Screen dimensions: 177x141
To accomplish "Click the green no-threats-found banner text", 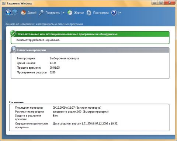I will pyautogui.click(x=67, y=34).
